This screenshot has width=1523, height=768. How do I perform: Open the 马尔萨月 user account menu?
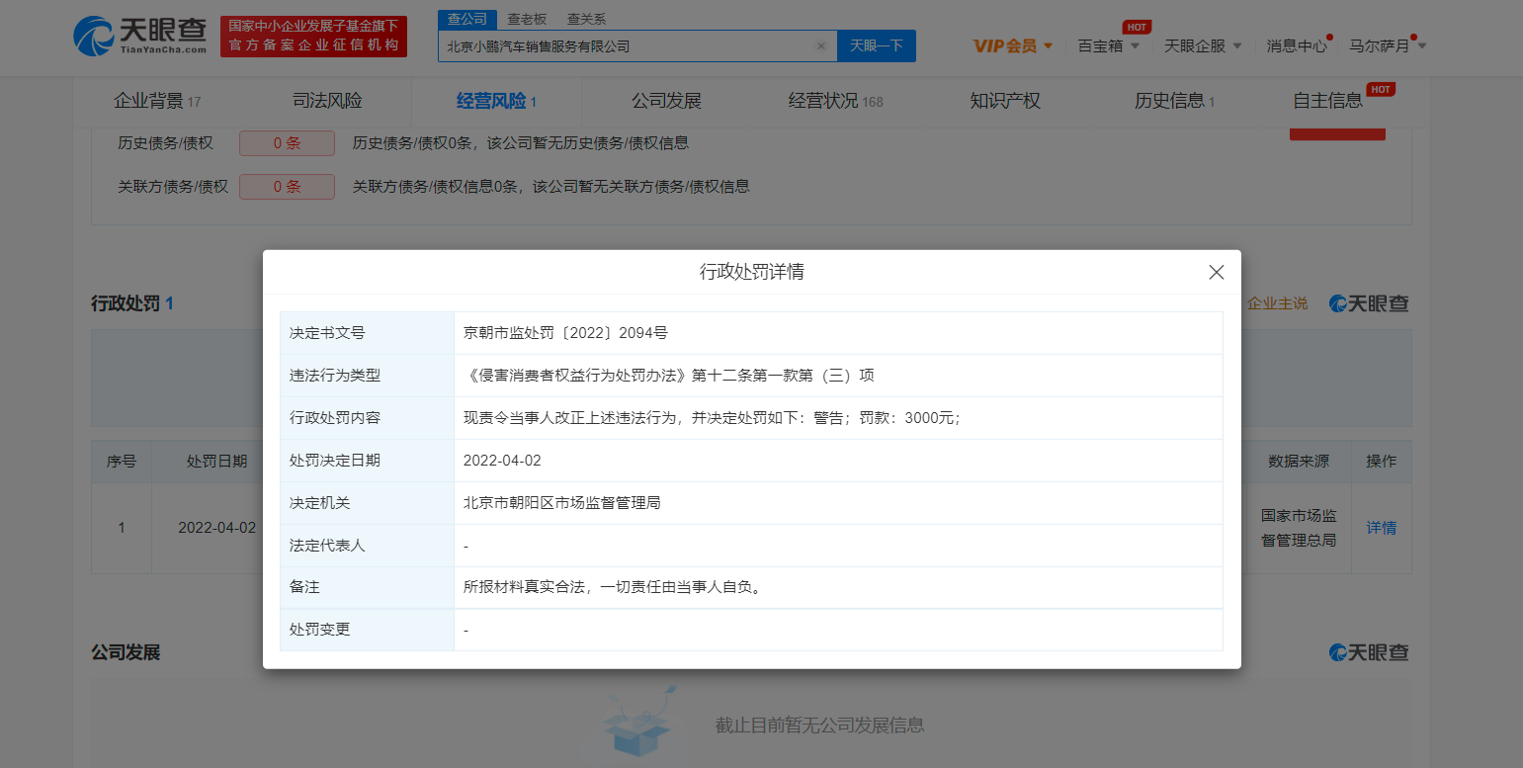1387,46
